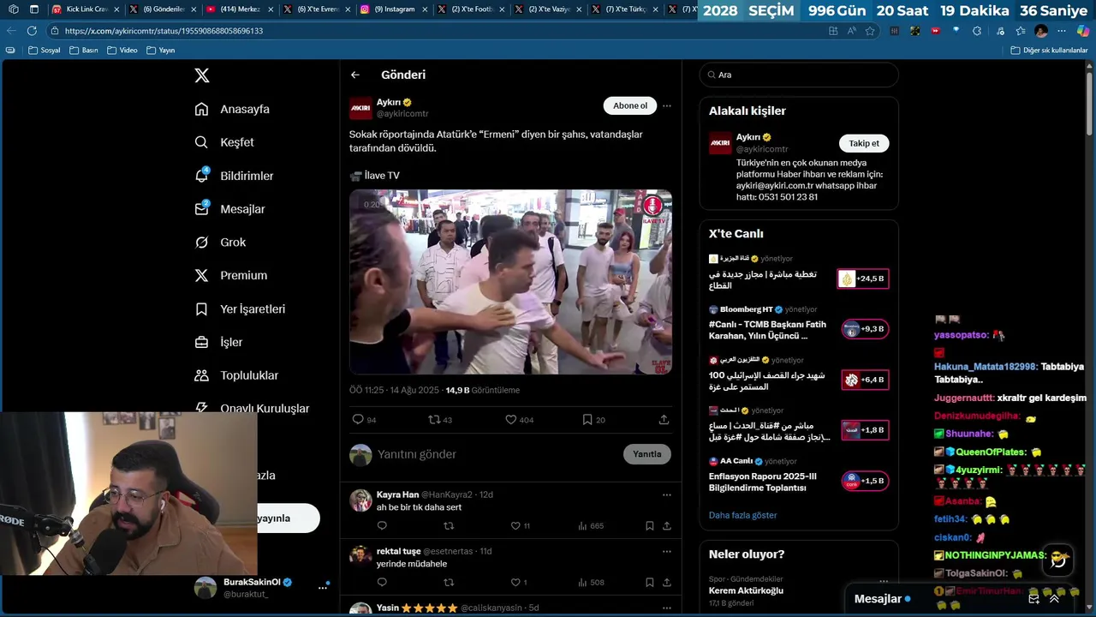Click the Grok slash-circle icon
This screenshot has width=1096, height=617.
click(x=201, y=243)
